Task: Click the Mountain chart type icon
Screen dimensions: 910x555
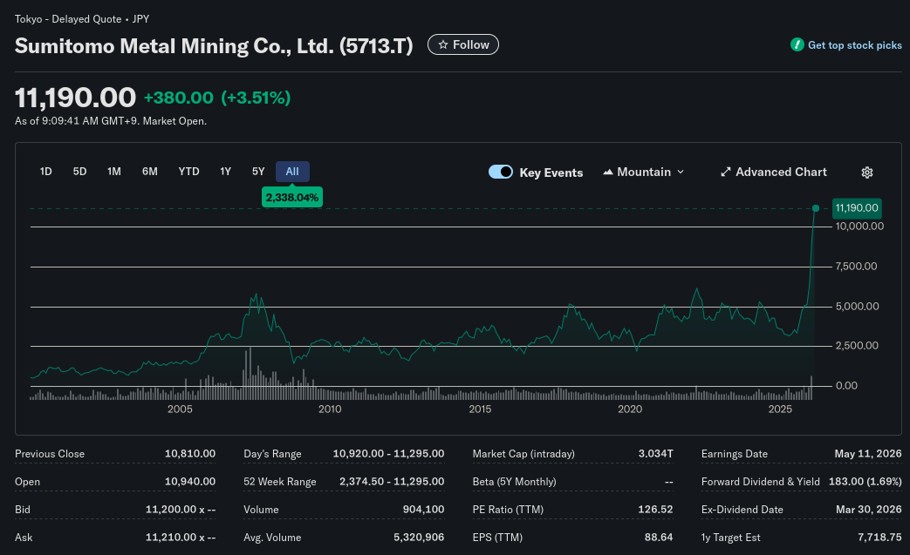Action: (x=608, y=172)
